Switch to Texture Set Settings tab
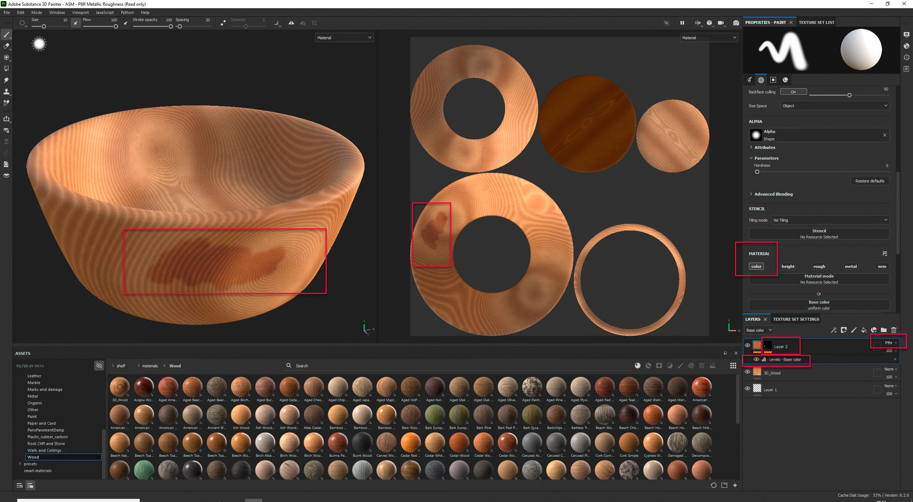This screenshot has width=913, height=502. point(796,319)
